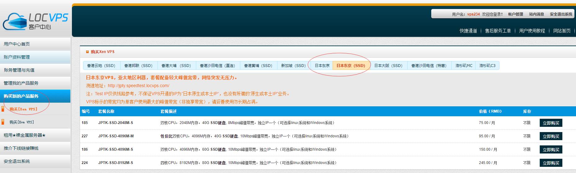Click 立即购买 for JPTK-SSD-4096M-S
The width and height of the screenshot is (576, 173).
coord(551,149)
